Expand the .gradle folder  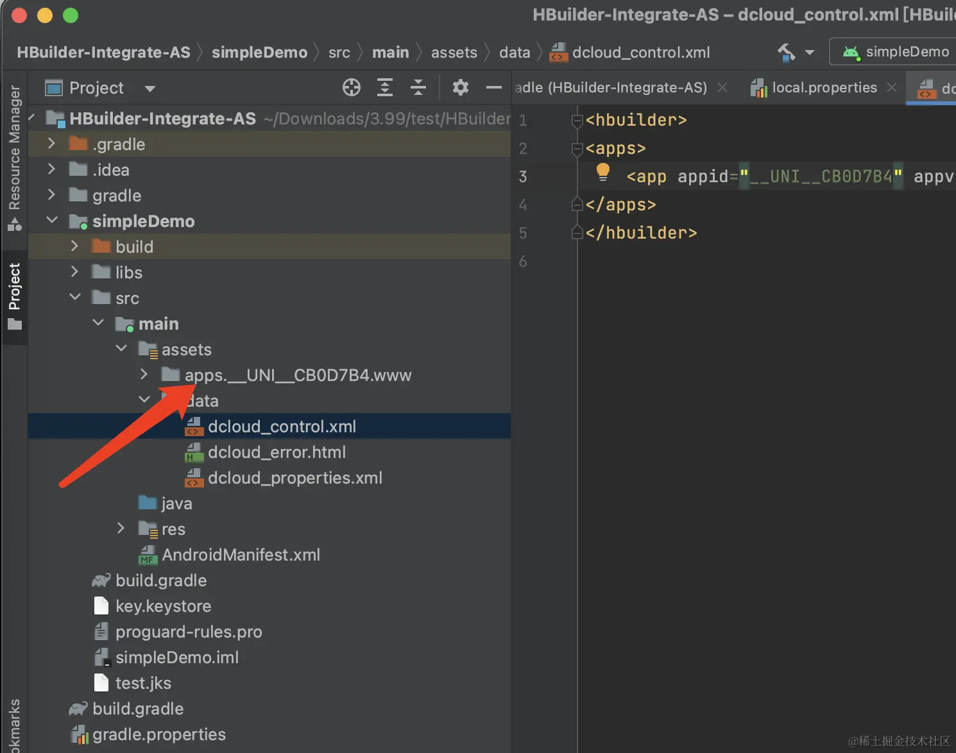click(x=52, y=144)
